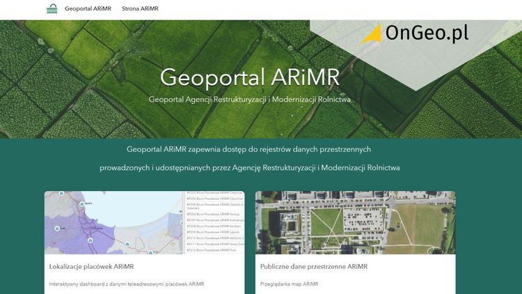Screen dimensions: 522x294
Task: Open the Lokalizacje placówek ARiMR map thumbnail
Action: click(145, 222)
